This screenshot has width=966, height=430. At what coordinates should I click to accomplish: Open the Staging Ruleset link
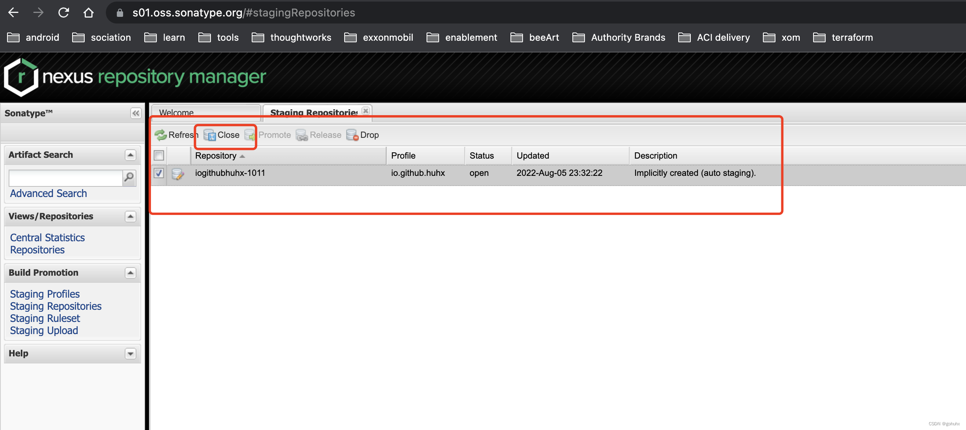45,318
